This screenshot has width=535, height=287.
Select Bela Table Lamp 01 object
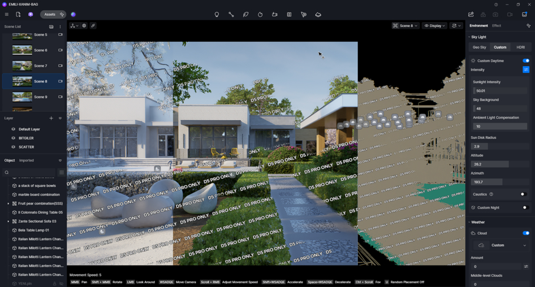tap(33, 230)
